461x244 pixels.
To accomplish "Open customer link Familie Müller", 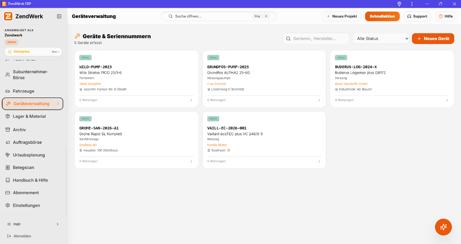I will pos(217,145).
